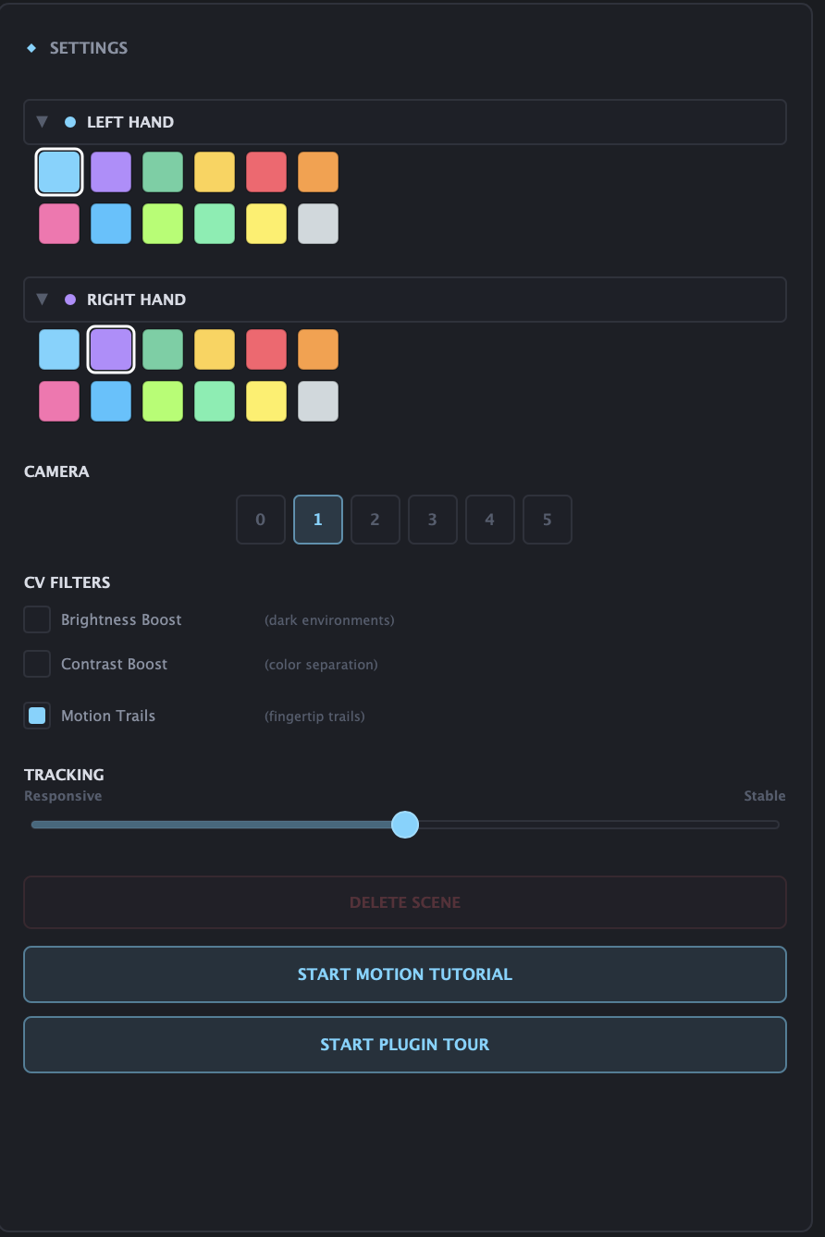Click the Left Hand section header label
825x1237 pixels.
point(130,122)
